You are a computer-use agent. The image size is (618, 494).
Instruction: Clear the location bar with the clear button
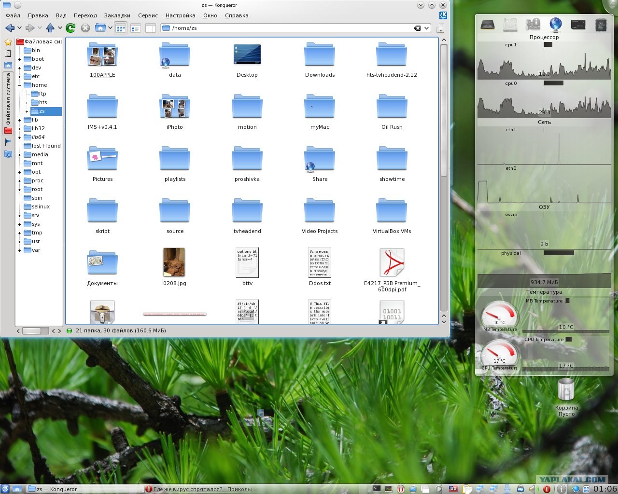coord(417,28)
